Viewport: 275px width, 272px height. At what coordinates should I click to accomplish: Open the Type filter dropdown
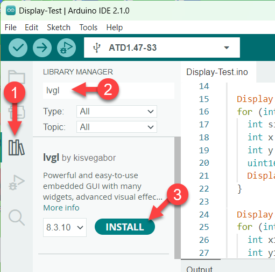pos(117,112)
